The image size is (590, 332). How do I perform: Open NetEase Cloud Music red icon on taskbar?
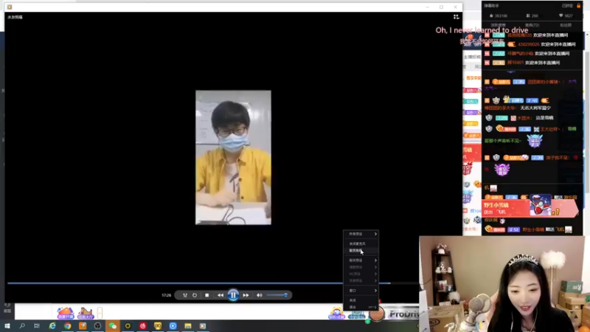142,326
